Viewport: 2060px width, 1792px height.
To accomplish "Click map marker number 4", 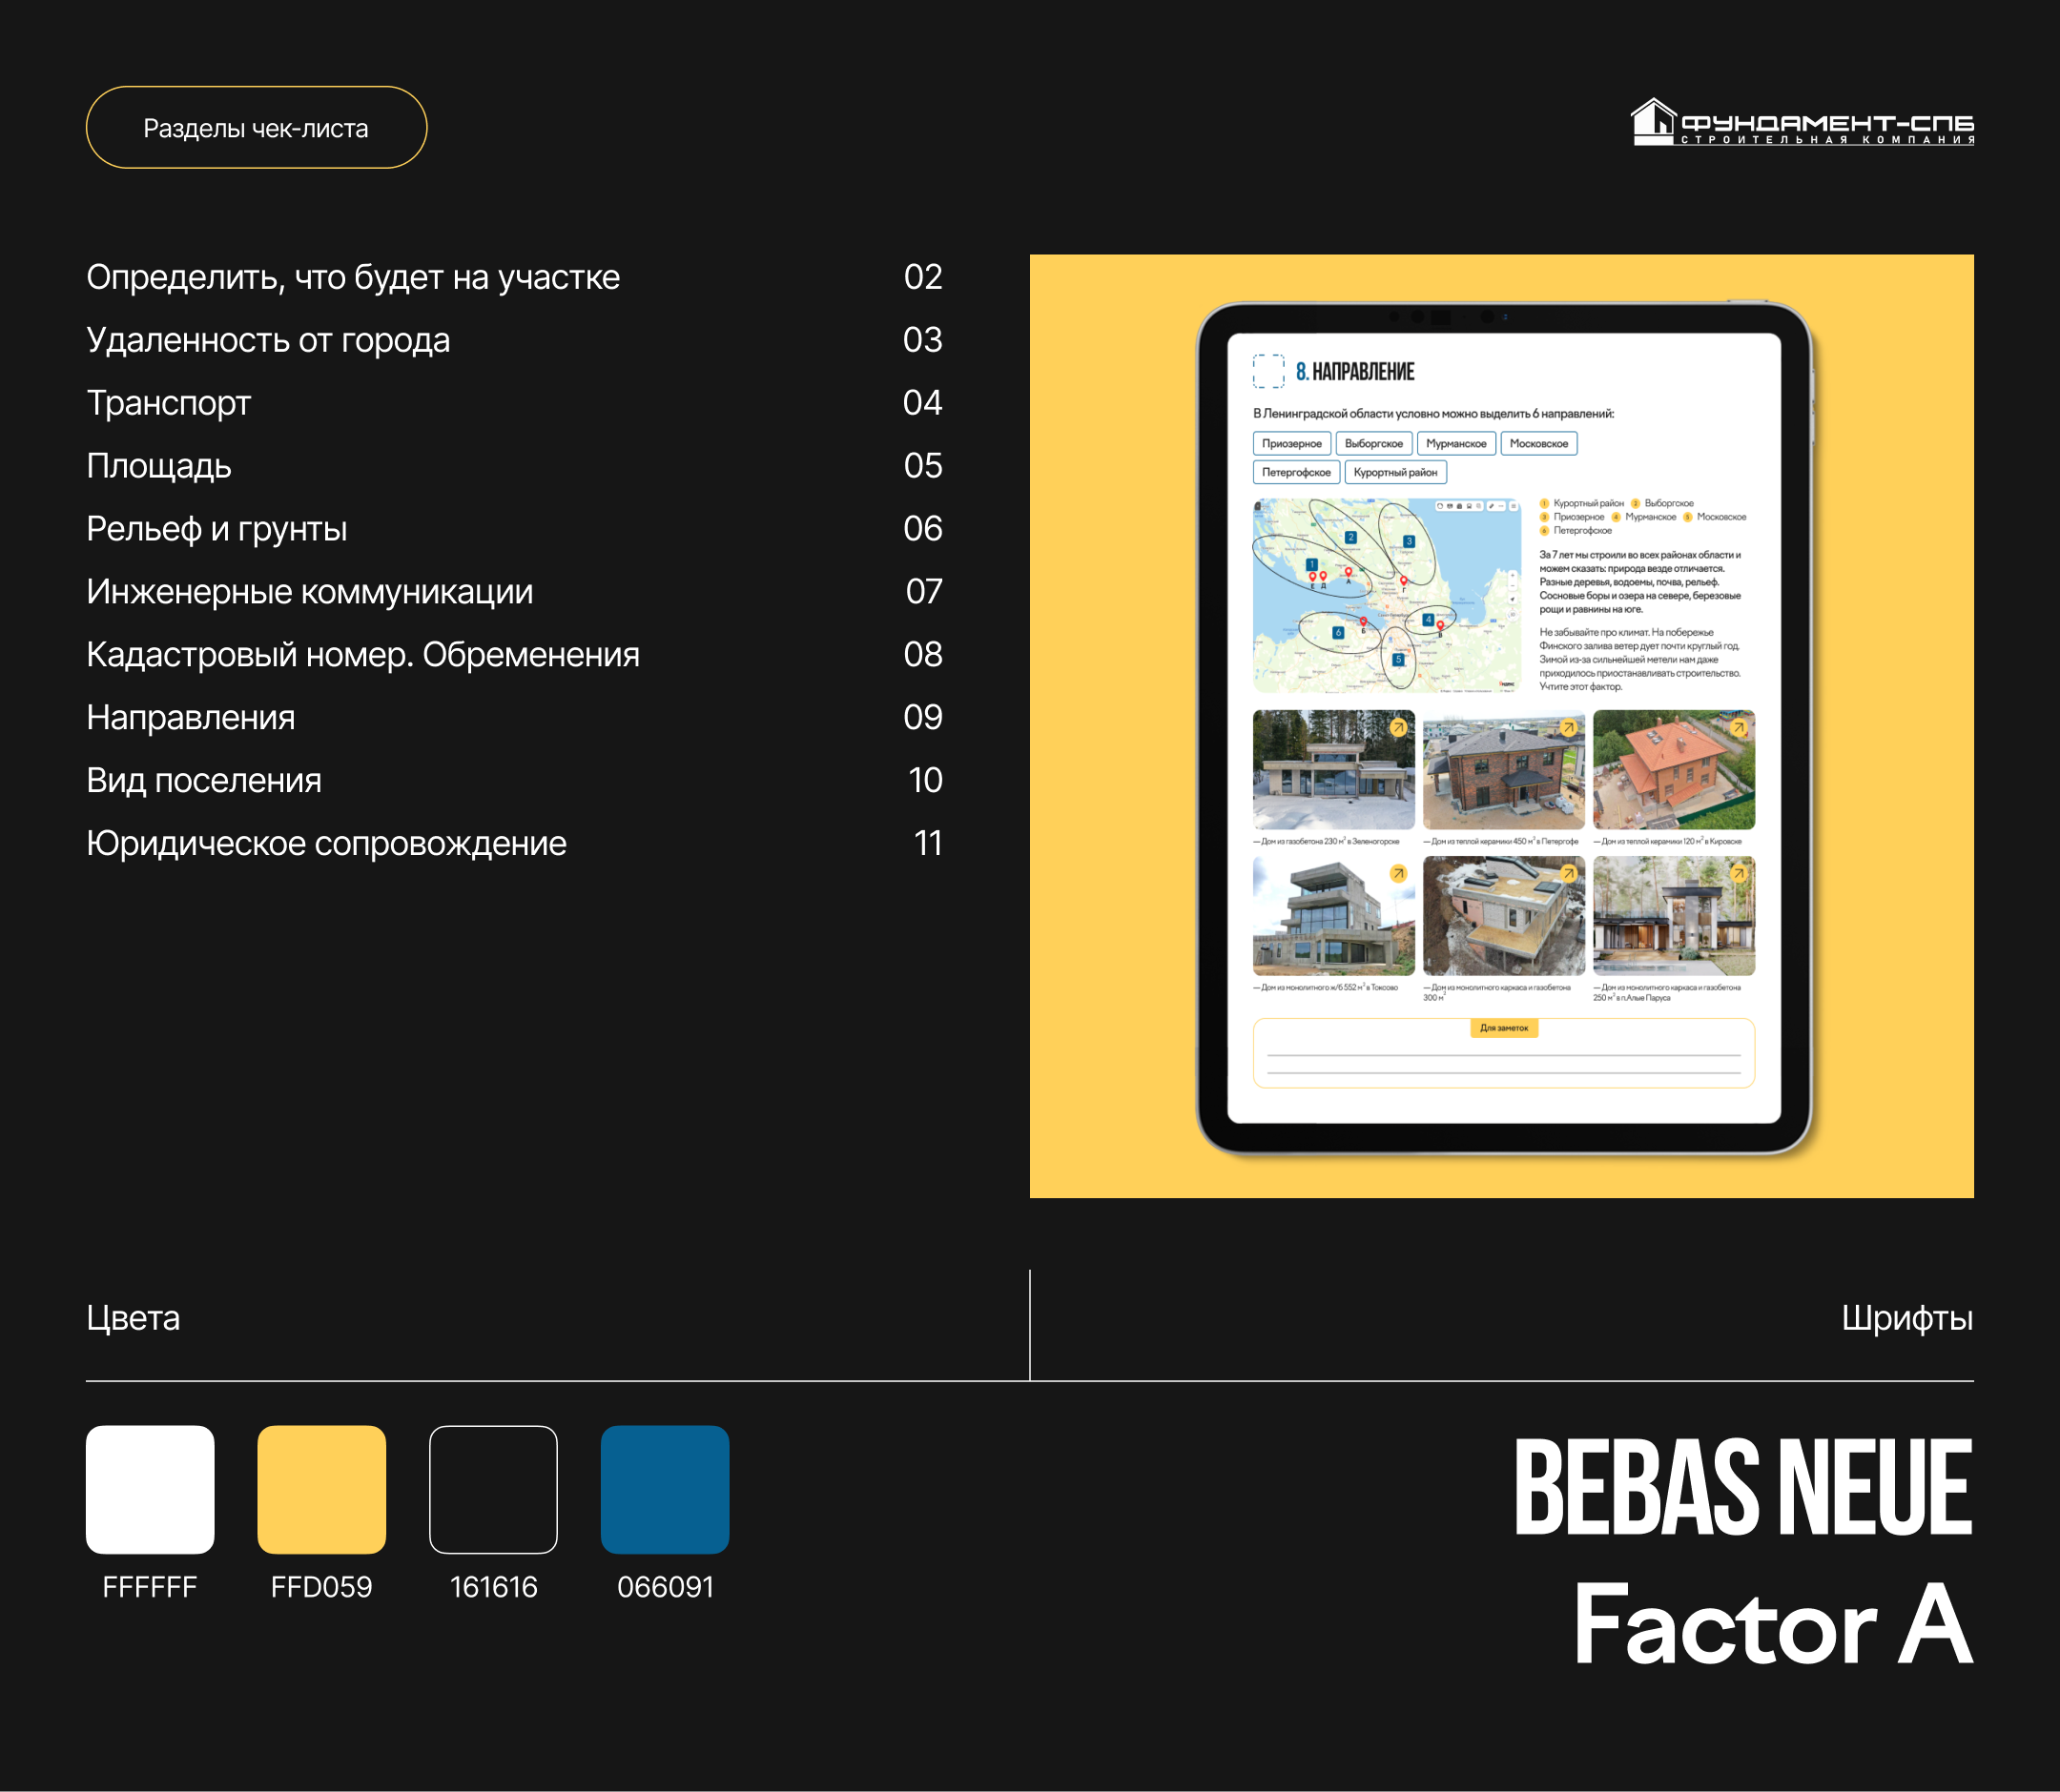I will click(1428, 620).
